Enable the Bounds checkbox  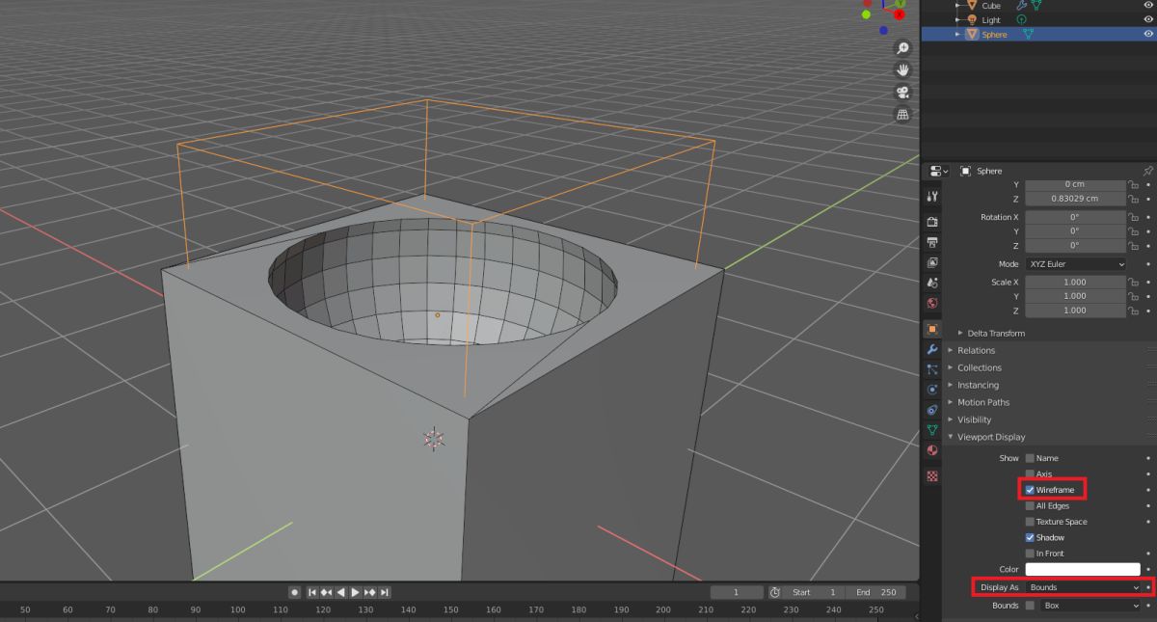1030,606
